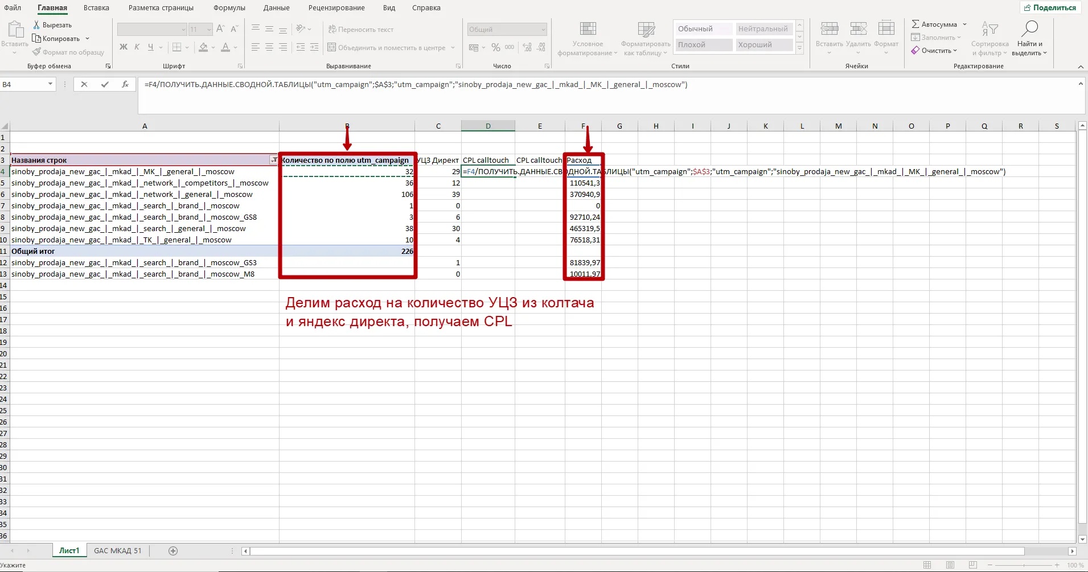Open Insert Function via the fx icon
Image resolution: width=1088 pixels, height=572 pixels.
click(x=125, y=84)
